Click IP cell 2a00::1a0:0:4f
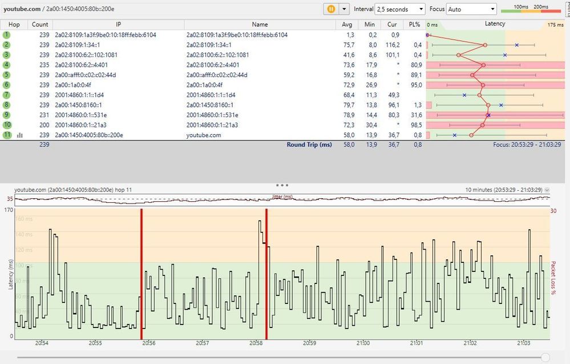 [x=73, y=85]
